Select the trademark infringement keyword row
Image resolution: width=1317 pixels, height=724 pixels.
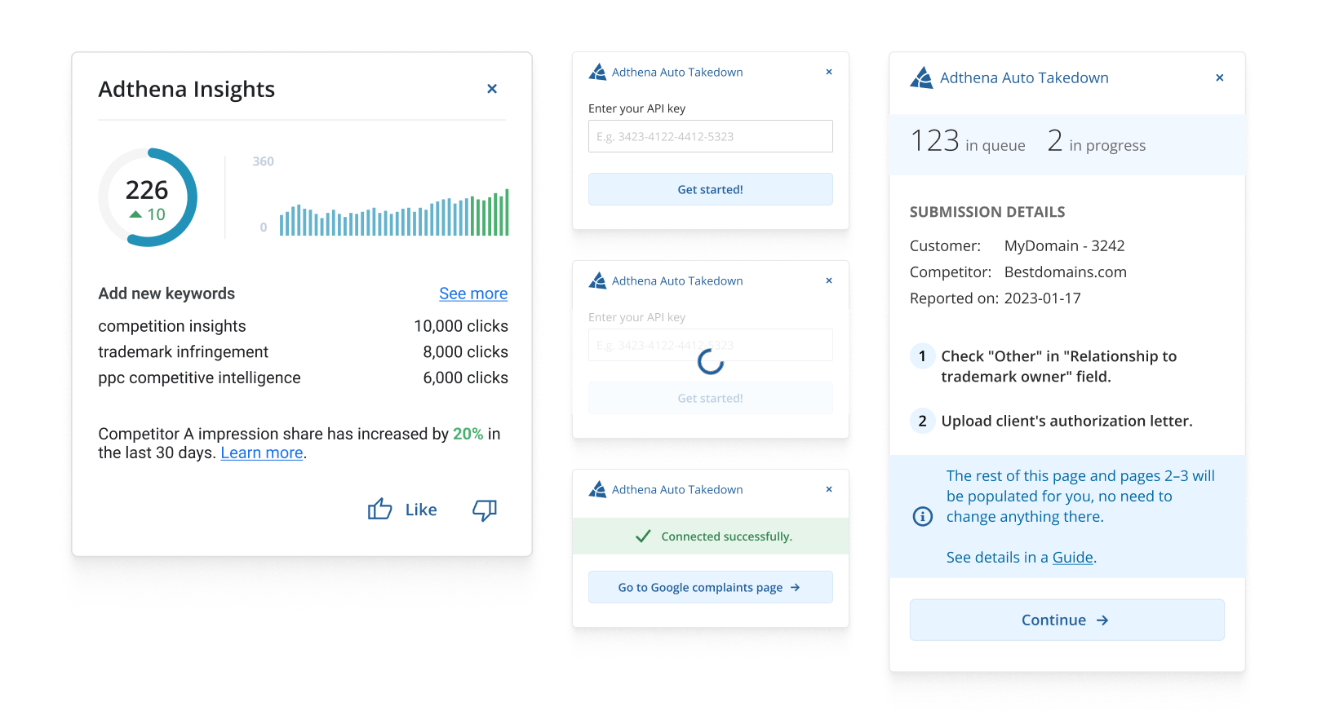303,352
